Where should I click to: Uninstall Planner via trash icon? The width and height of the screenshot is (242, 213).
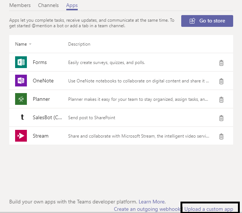(x=221, y=100)
